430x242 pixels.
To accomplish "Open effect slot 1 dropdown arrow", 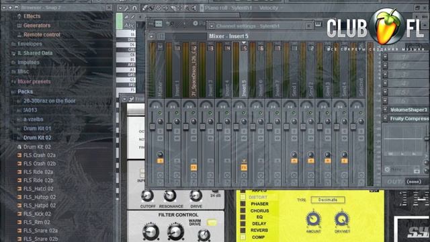I will (x=385, y=56).
